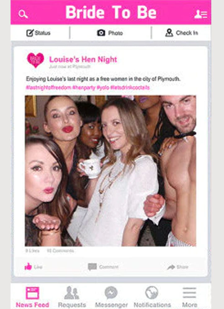224x309 pixels.
Task: Select the Photo camera icon
Action: 101,33
